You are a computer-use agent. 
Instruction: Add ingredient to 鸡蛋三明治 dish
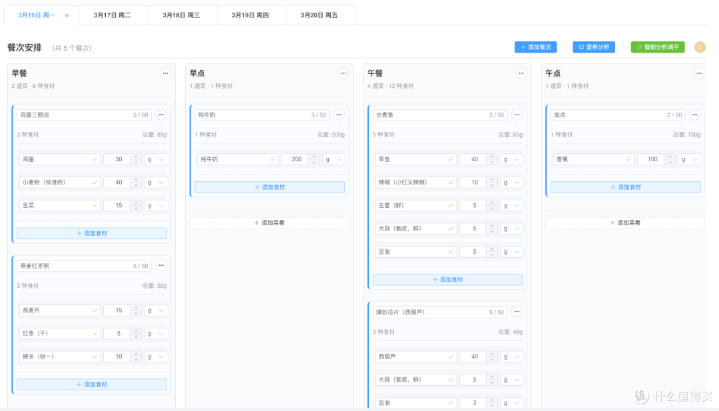tap(92, 234)
